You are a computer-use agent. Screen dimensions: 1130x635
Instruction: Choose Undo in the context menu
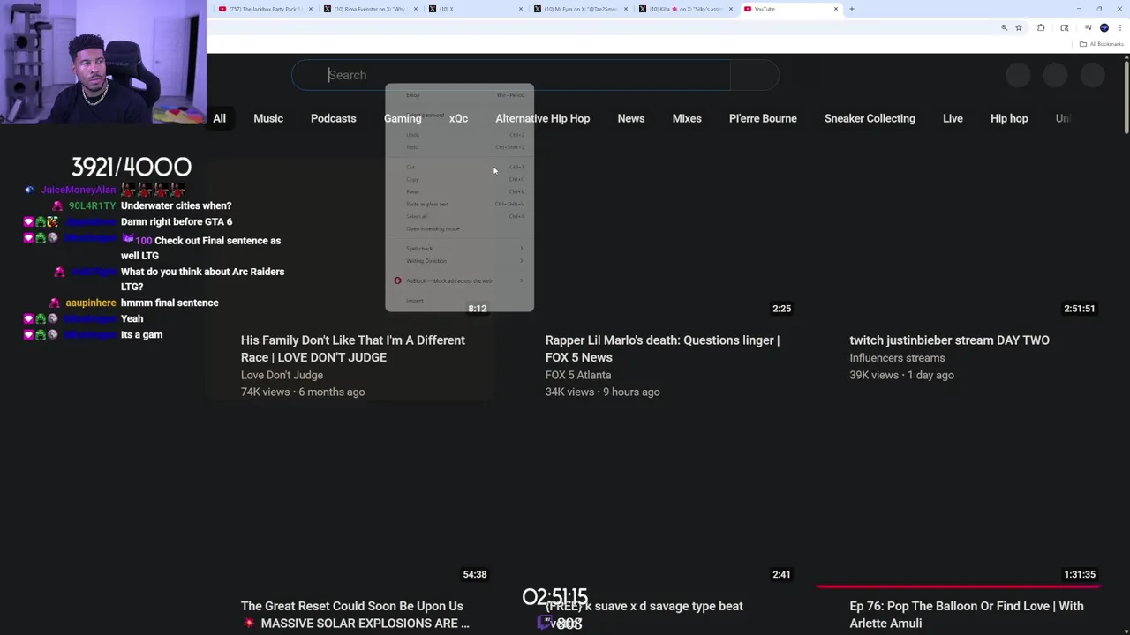pos(459,135)
